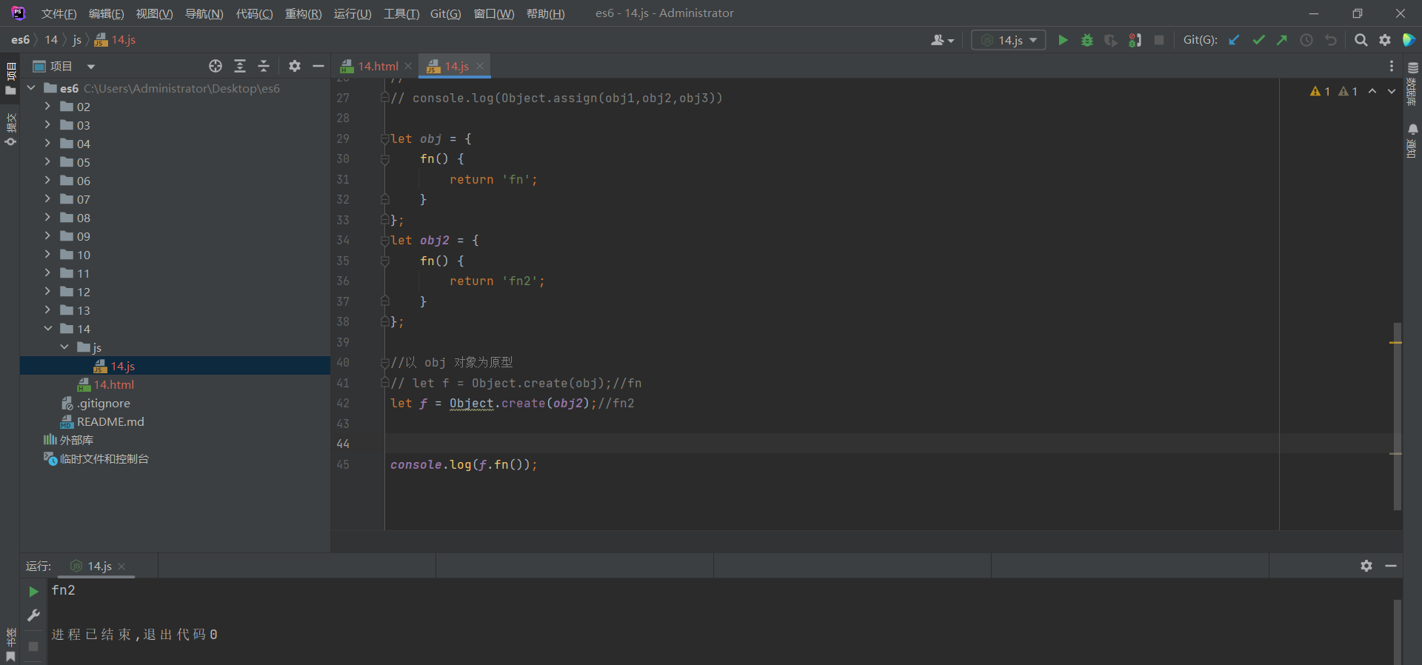This screenshot has height=665, width=1422.
Task: Expand all in project panel
Action: click(x=240, y=66)
